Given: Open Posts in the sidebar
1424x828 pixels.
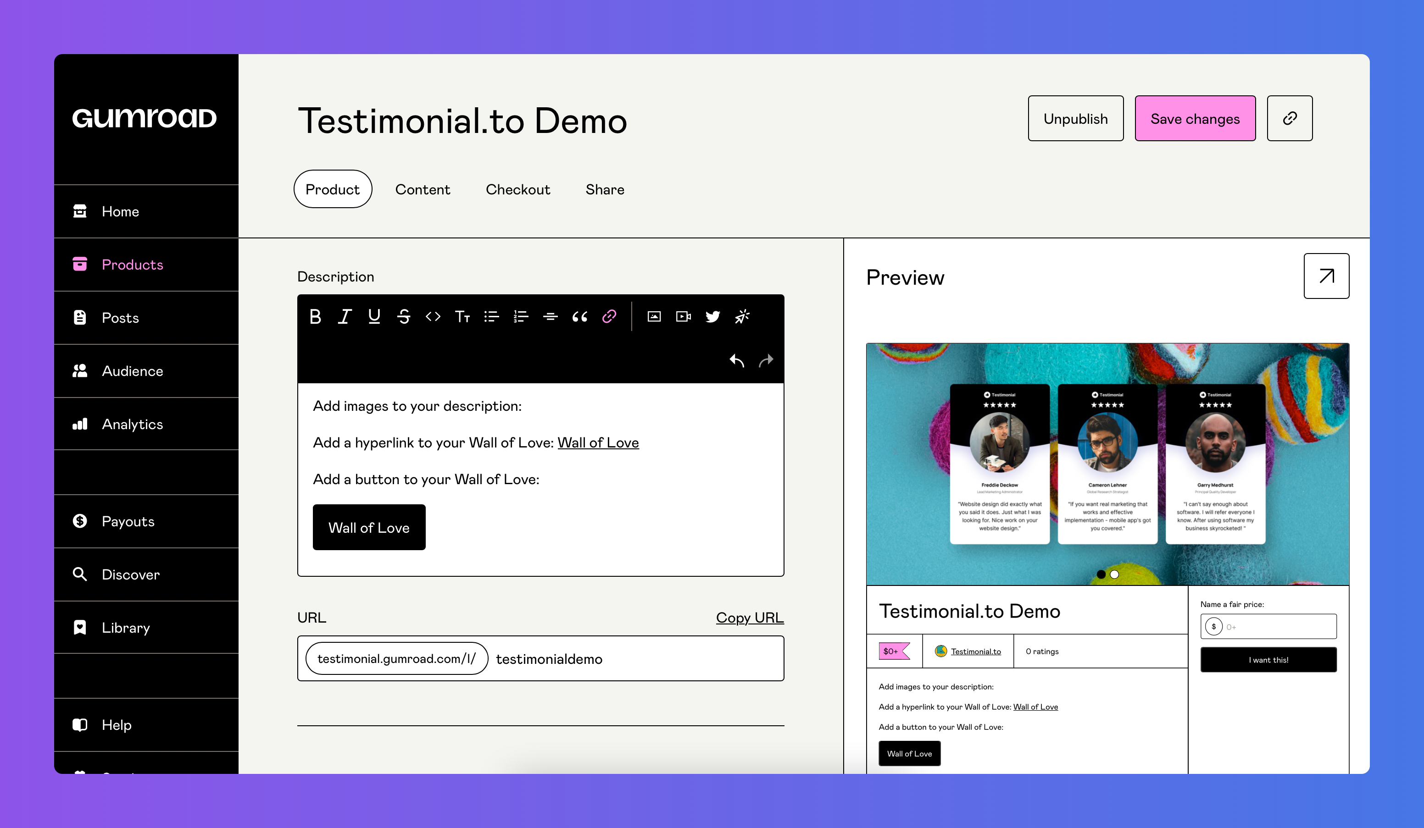Looking at the screenshot, I should click(146, 317).
